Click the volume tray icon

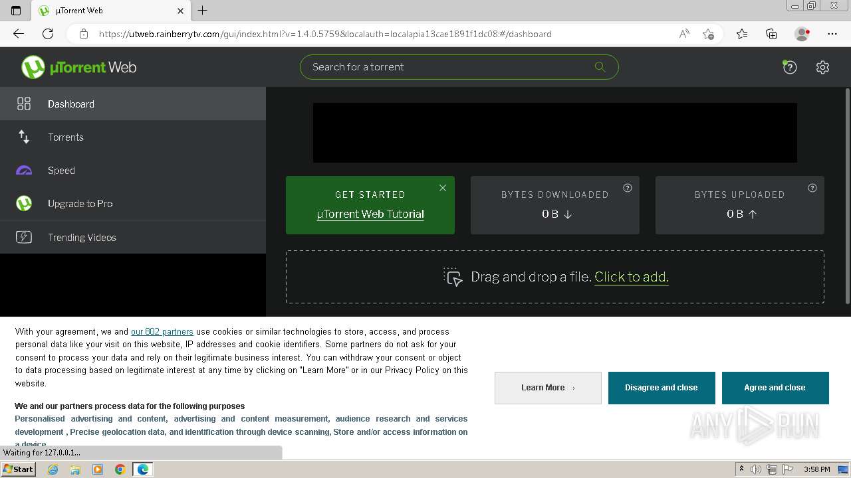click(x=757, y=469)
